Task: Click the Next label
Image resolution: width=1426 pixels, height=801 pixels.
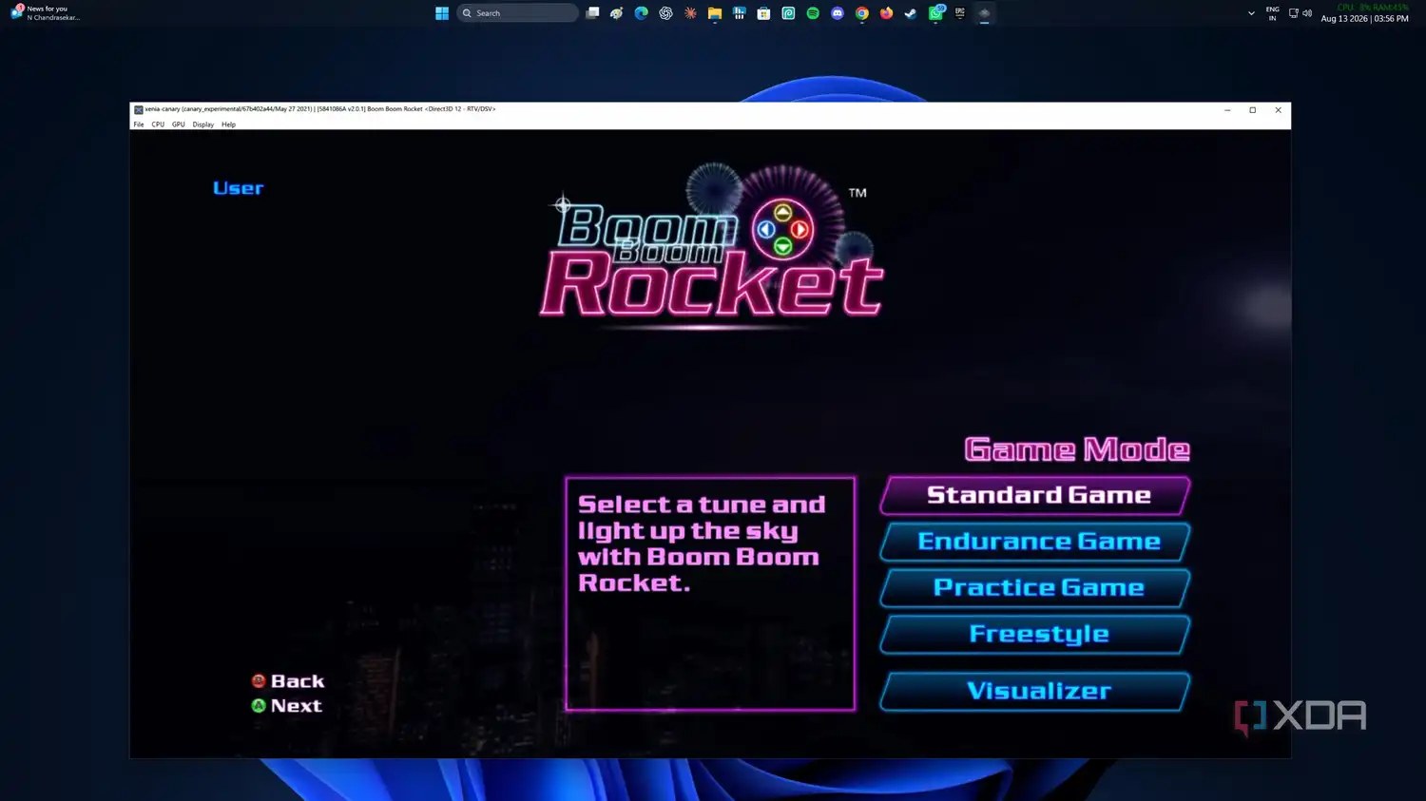Action: (297, 706)
